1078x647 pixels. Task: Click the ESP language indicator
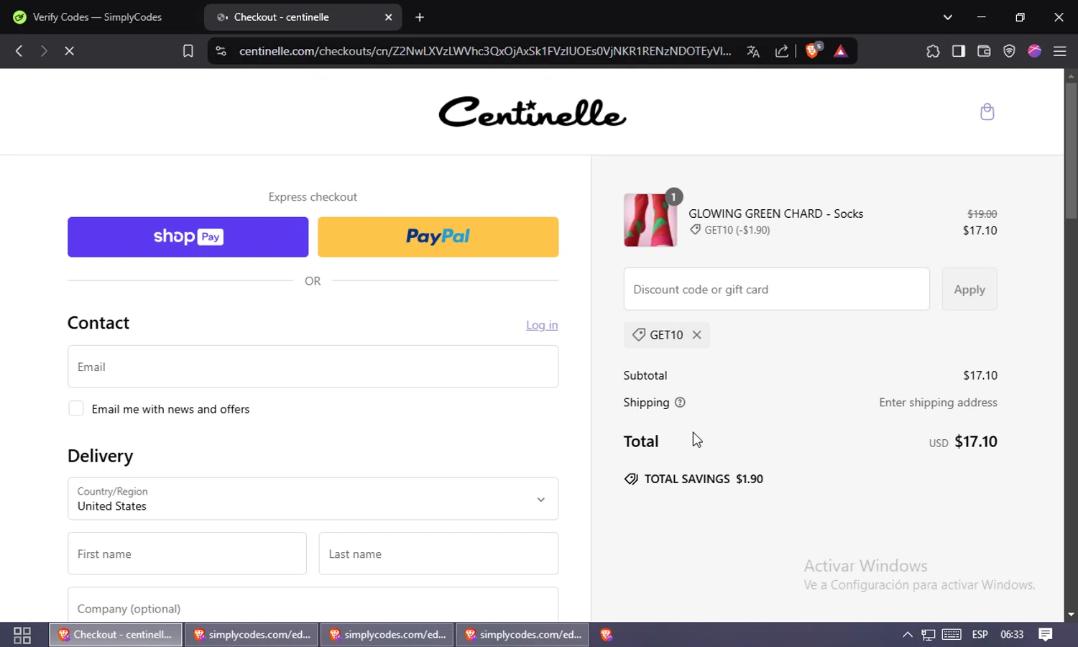980,635
